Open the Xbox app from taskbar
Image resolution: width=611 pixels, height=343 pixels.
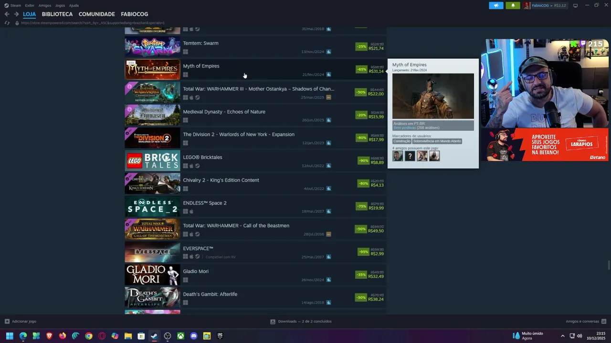point(180,336)
